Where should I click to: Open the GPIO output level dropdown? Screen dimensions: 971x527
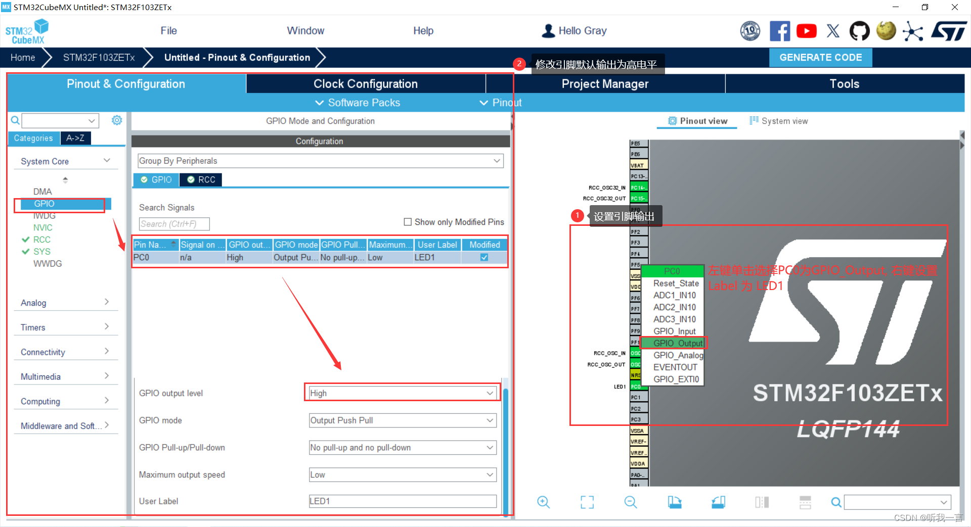pyautogui.click(x=402, y=393)
